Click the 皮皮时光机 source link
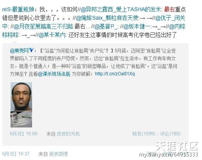Image resolution: width=202 pixels, height=160 pixels. [x=68, y=134]
